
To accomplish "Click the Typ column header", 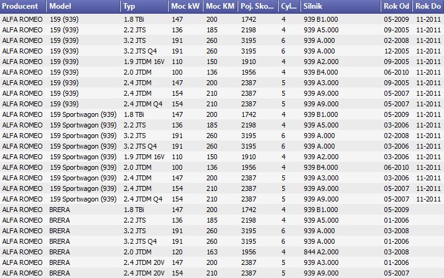I will [x=145, y=6].
